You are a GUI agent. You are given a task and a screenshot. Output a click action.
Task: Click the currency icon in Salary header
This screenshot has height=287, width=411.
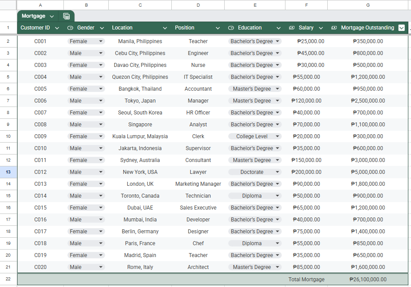(x=292, y=28)
